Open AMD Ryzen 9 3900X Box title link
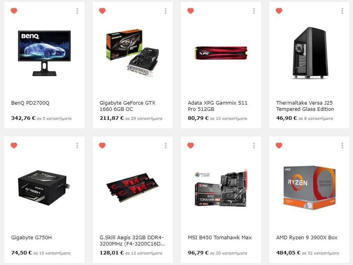The image size is (353, 265). click(307, 238)
